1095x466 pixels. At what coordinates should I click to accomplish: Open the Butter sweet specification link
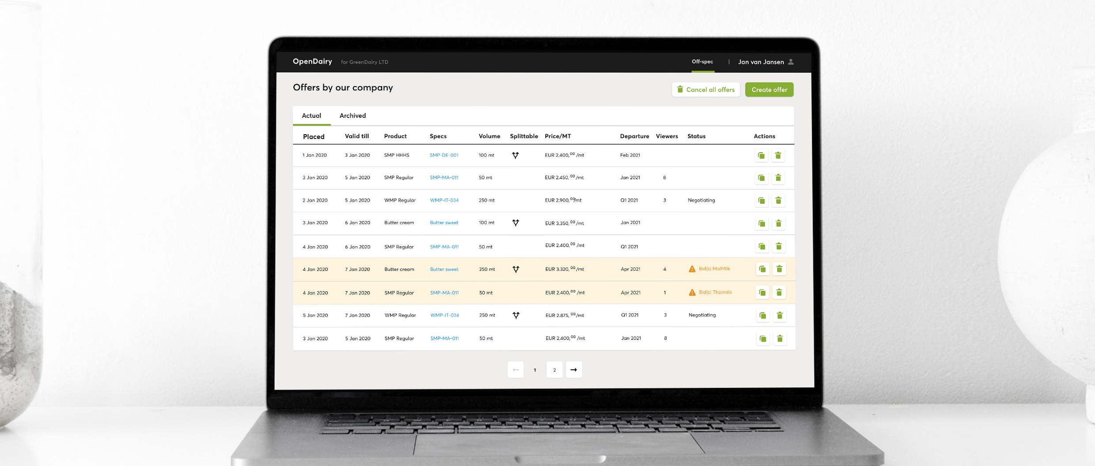click(x=444, y=222)
